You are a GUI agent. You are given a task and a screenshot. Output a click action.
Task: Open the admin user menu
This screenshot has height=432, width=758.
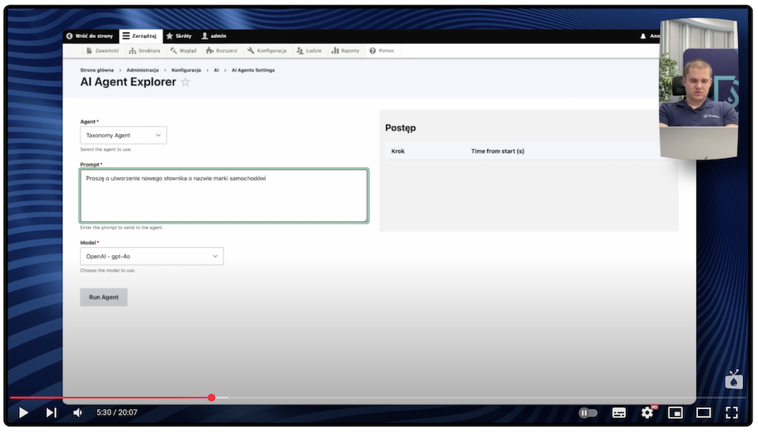click(214, 36)
